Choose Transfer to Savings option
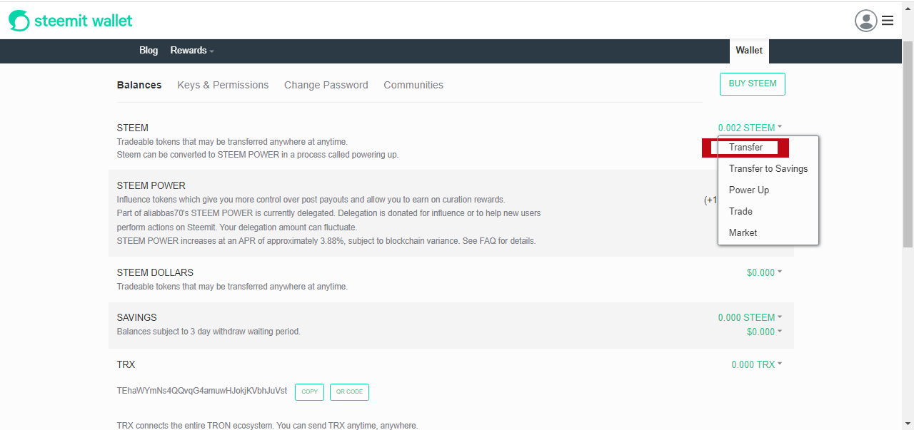Screen dimensions: 914x430 (x=768, y=169)
